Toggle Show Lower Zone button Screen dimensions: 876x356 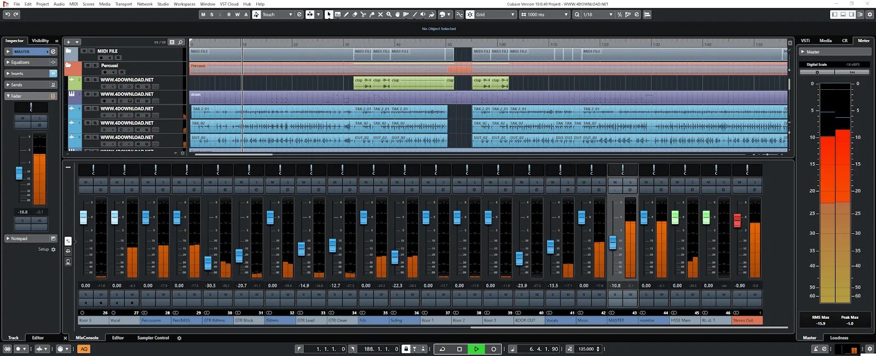tap(843, 14)
